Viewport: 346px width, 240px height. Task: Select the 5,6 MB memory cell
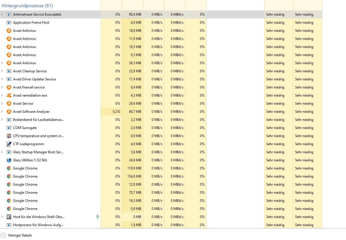pyautogui.click(x=132, y=152)
